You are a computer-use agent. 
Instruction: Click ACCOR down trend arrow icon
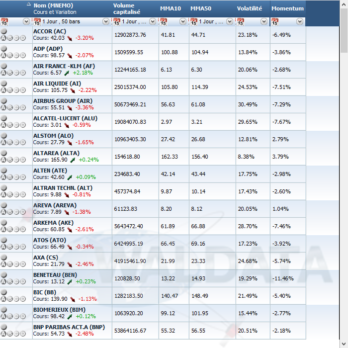[x=70, y=38]
